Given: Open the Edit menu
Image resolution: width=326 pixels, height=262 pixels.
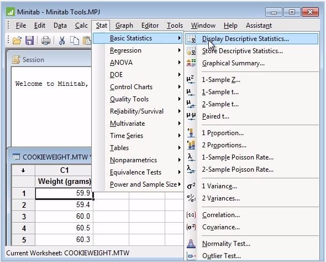Looking at the screenshot, I should point(39,25).
